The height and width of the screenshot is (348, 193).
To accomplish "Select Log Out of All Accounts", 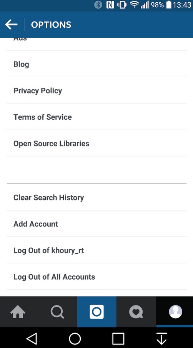I will pyautogui.click(x=96, y=277).
